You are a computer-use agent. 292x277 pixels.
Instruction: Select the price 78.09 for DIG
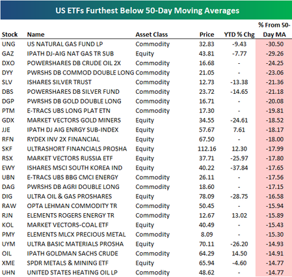pos(207,196)
